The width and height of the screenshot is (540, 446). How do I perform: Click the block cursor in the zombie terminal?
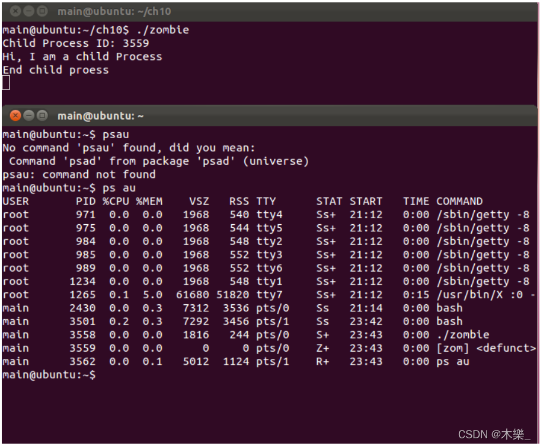[x=6, y=82]
